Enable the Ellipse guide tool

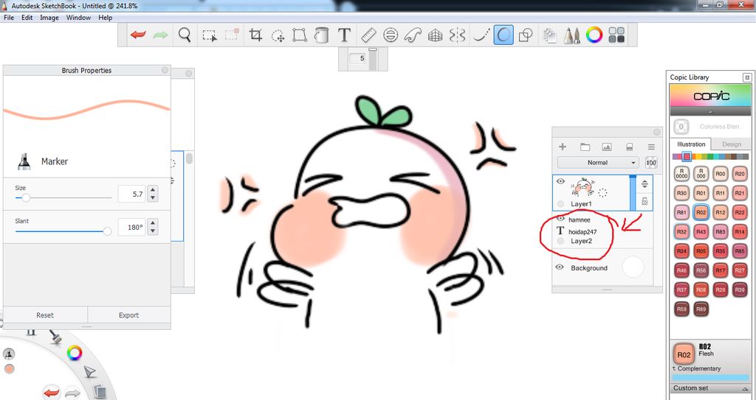pyautogui.click(x=391, y=35)
